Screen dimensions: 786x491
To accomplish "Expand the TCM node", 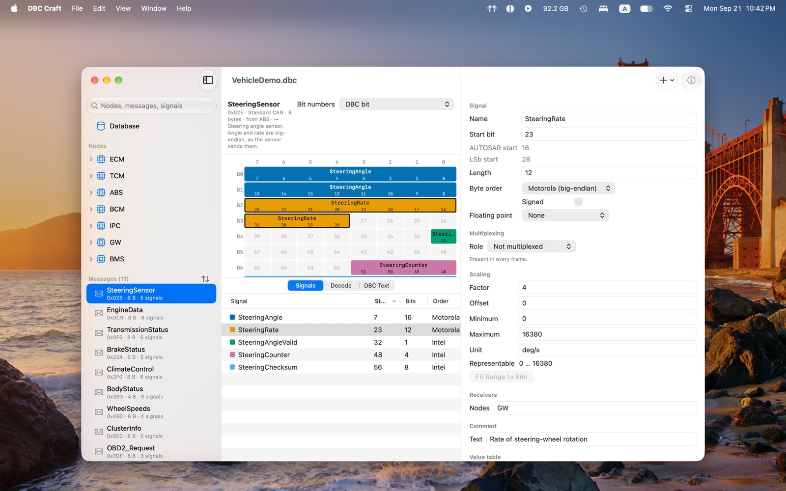I will pyautogui.click(x=91, y=176).
